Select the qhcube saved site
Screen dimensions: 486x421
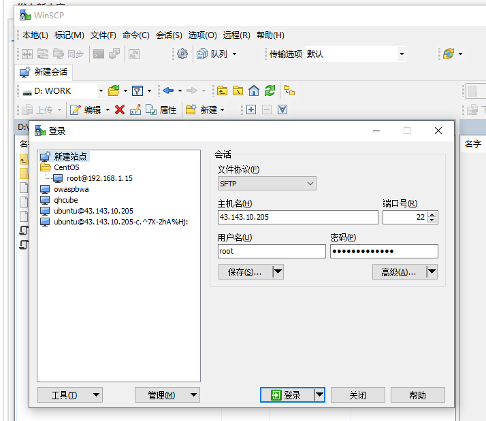67,200
